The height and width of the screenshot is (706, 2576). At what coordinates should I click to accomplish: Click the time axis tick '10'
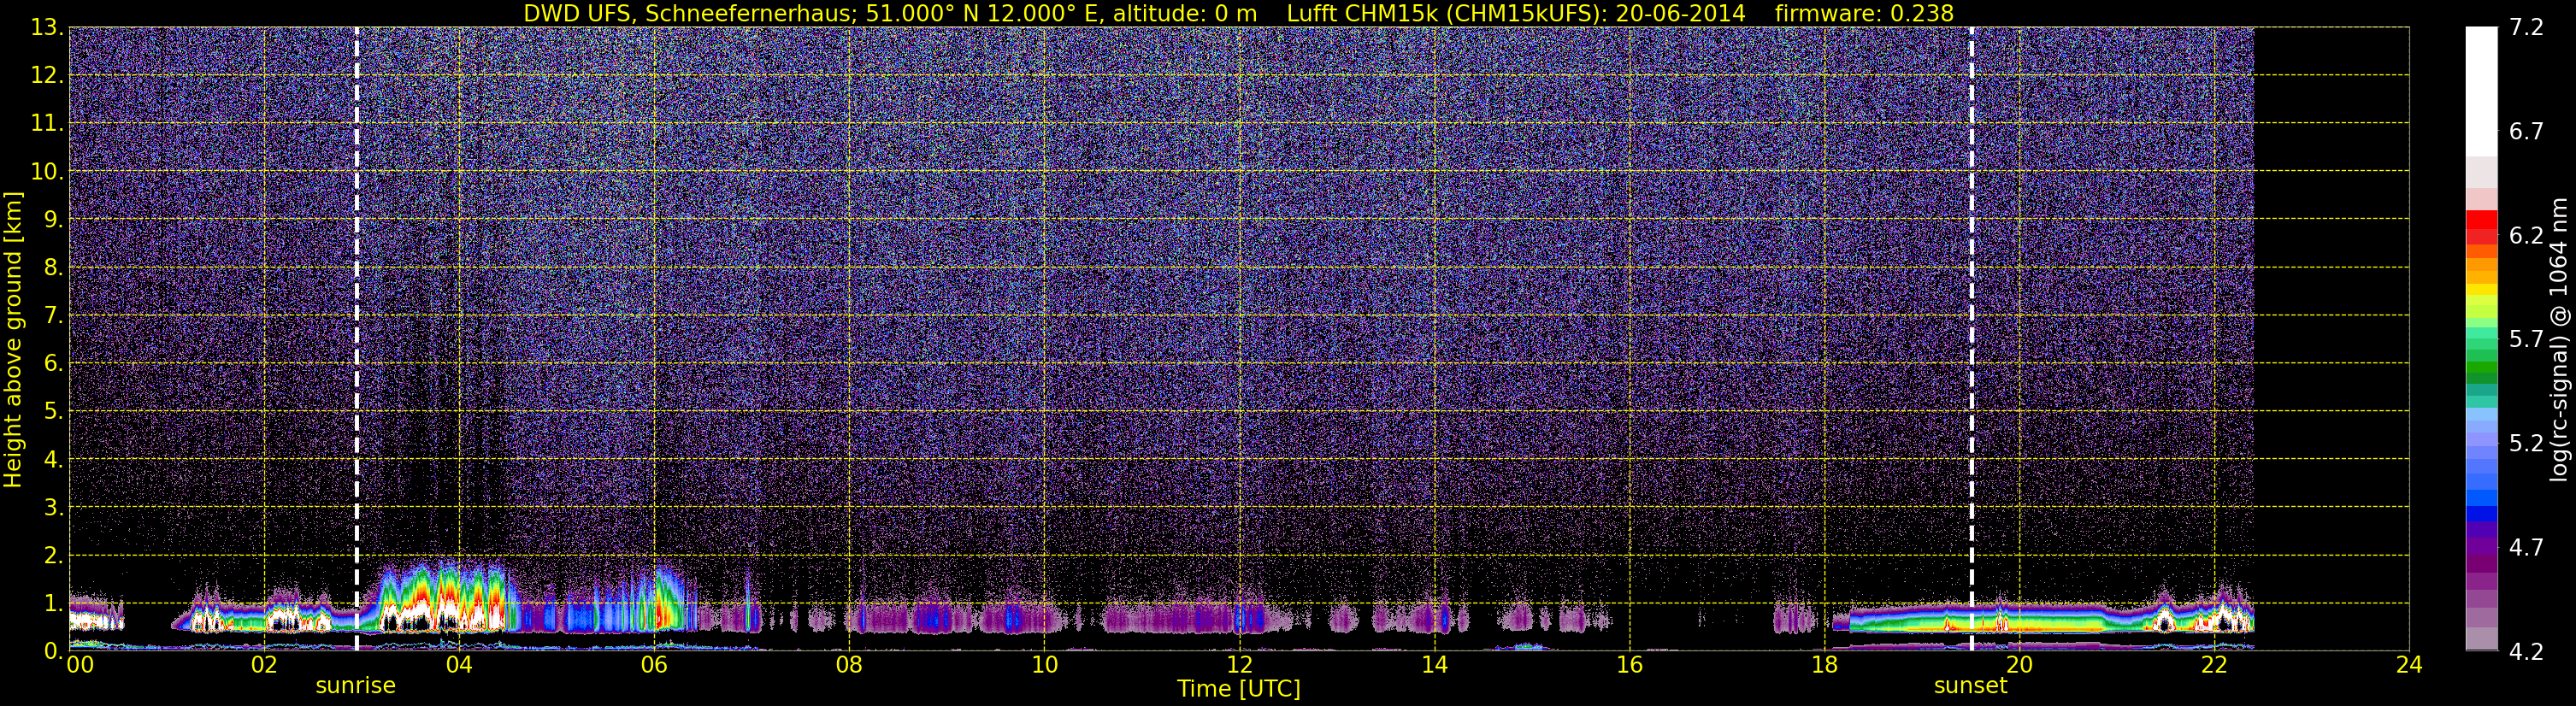click(1044, 665)
